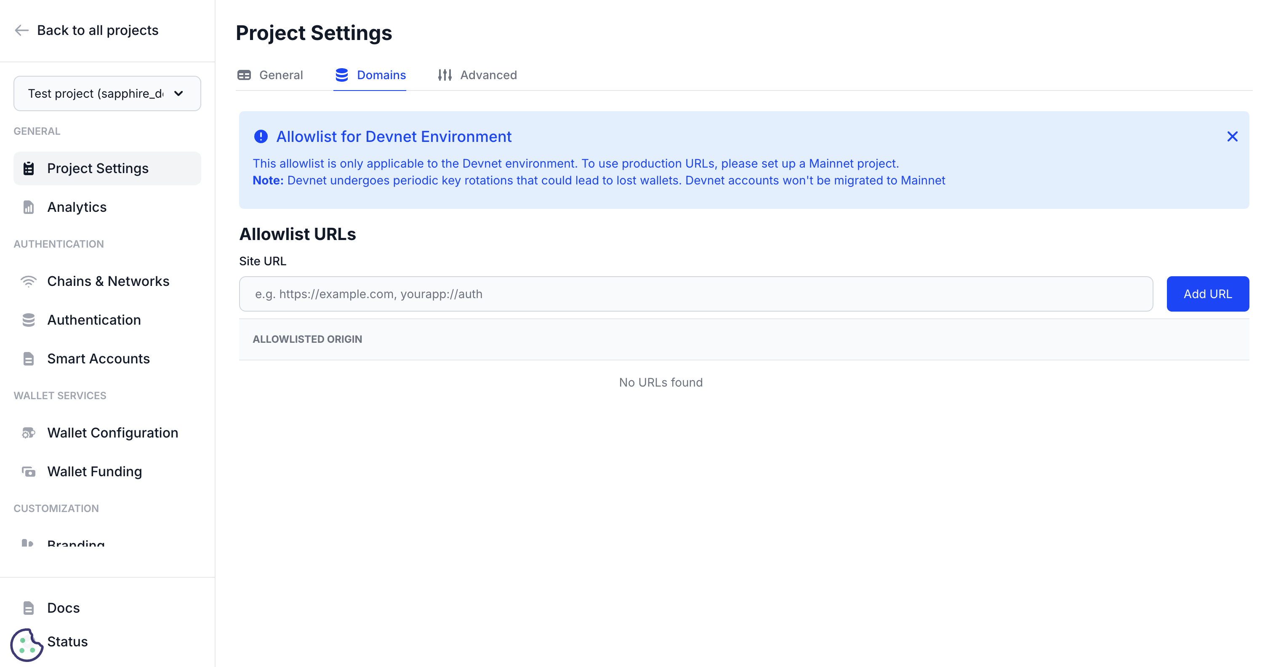Click the Status logo icon
The width and height of the screenshot is (1273, 667).
(27, 643)
